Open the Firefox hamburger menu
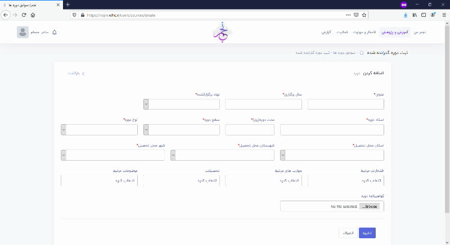The image size is (450, 245). tap(444, 15)
